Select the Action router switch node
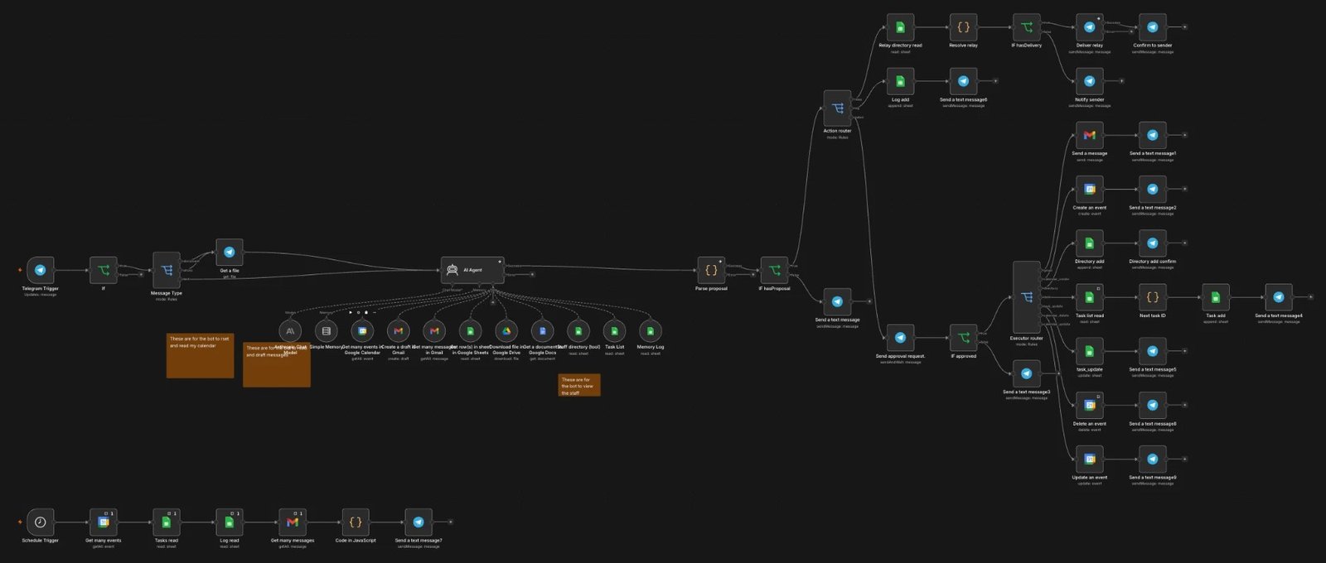This screenshot has height=563, width=1326. [x=837, y=108]
